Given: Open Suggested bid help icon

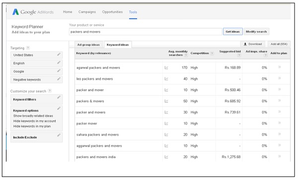Looking at the screenshot, I should pos(239,55).
